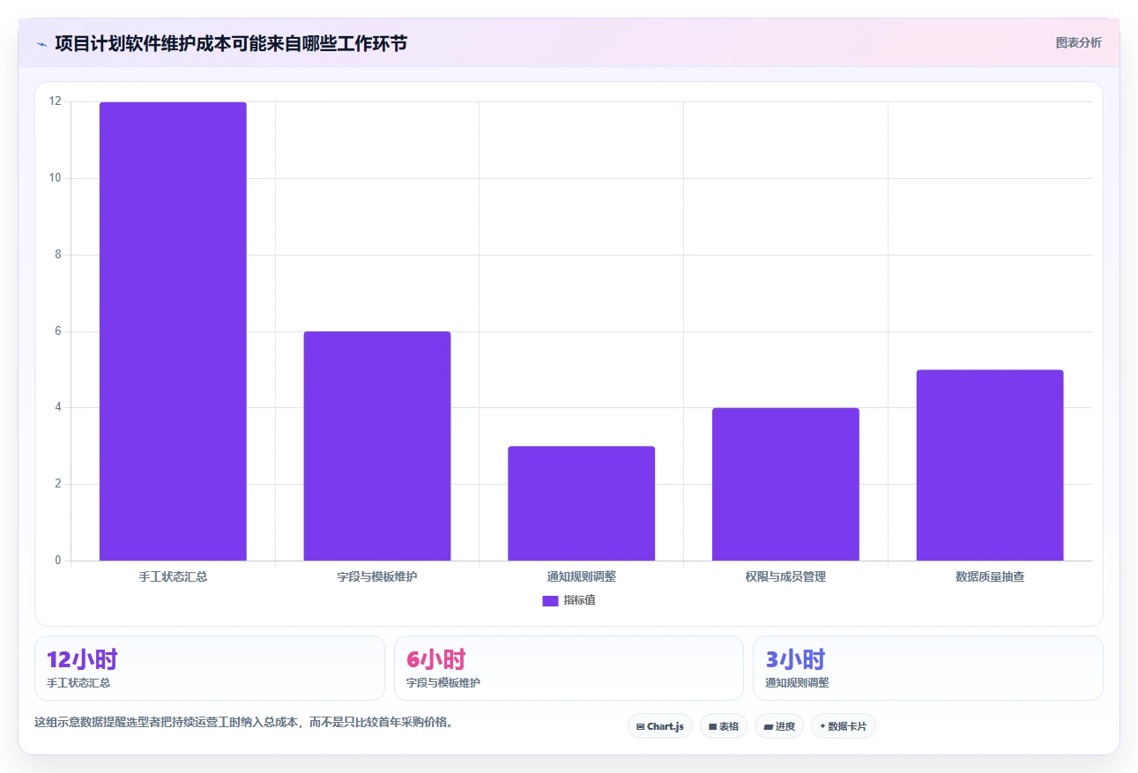Click the y-axis value 8
The image size is (1138, 773).
click(58, 255)
